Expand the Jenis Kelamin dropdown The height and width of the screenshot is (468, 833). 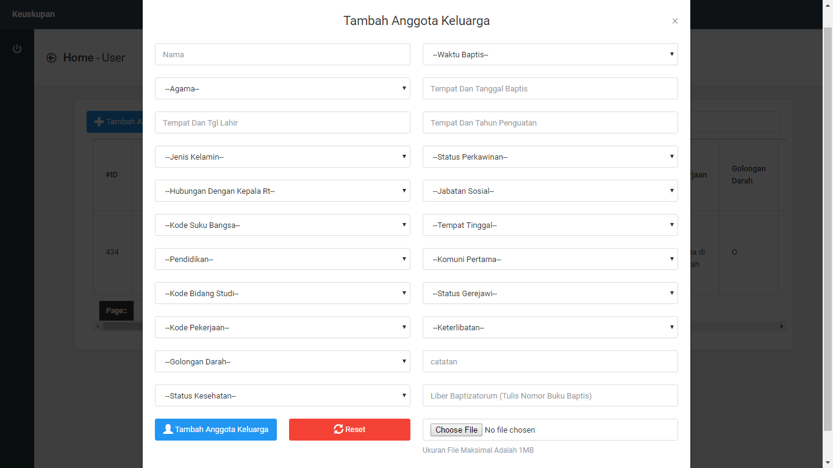point(282,157)
